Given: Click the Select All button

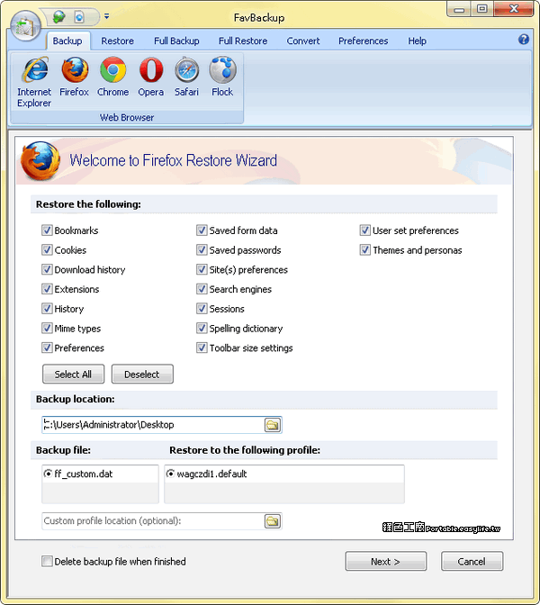Looking at the screenshot, I should 73,375.
